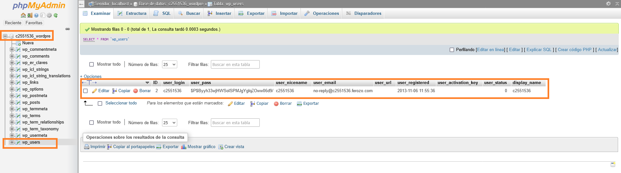The width and height of the screenshot is (621, 173).
Task: Click the top-left panel collapse arrow icon
Action: coord(82,4)
